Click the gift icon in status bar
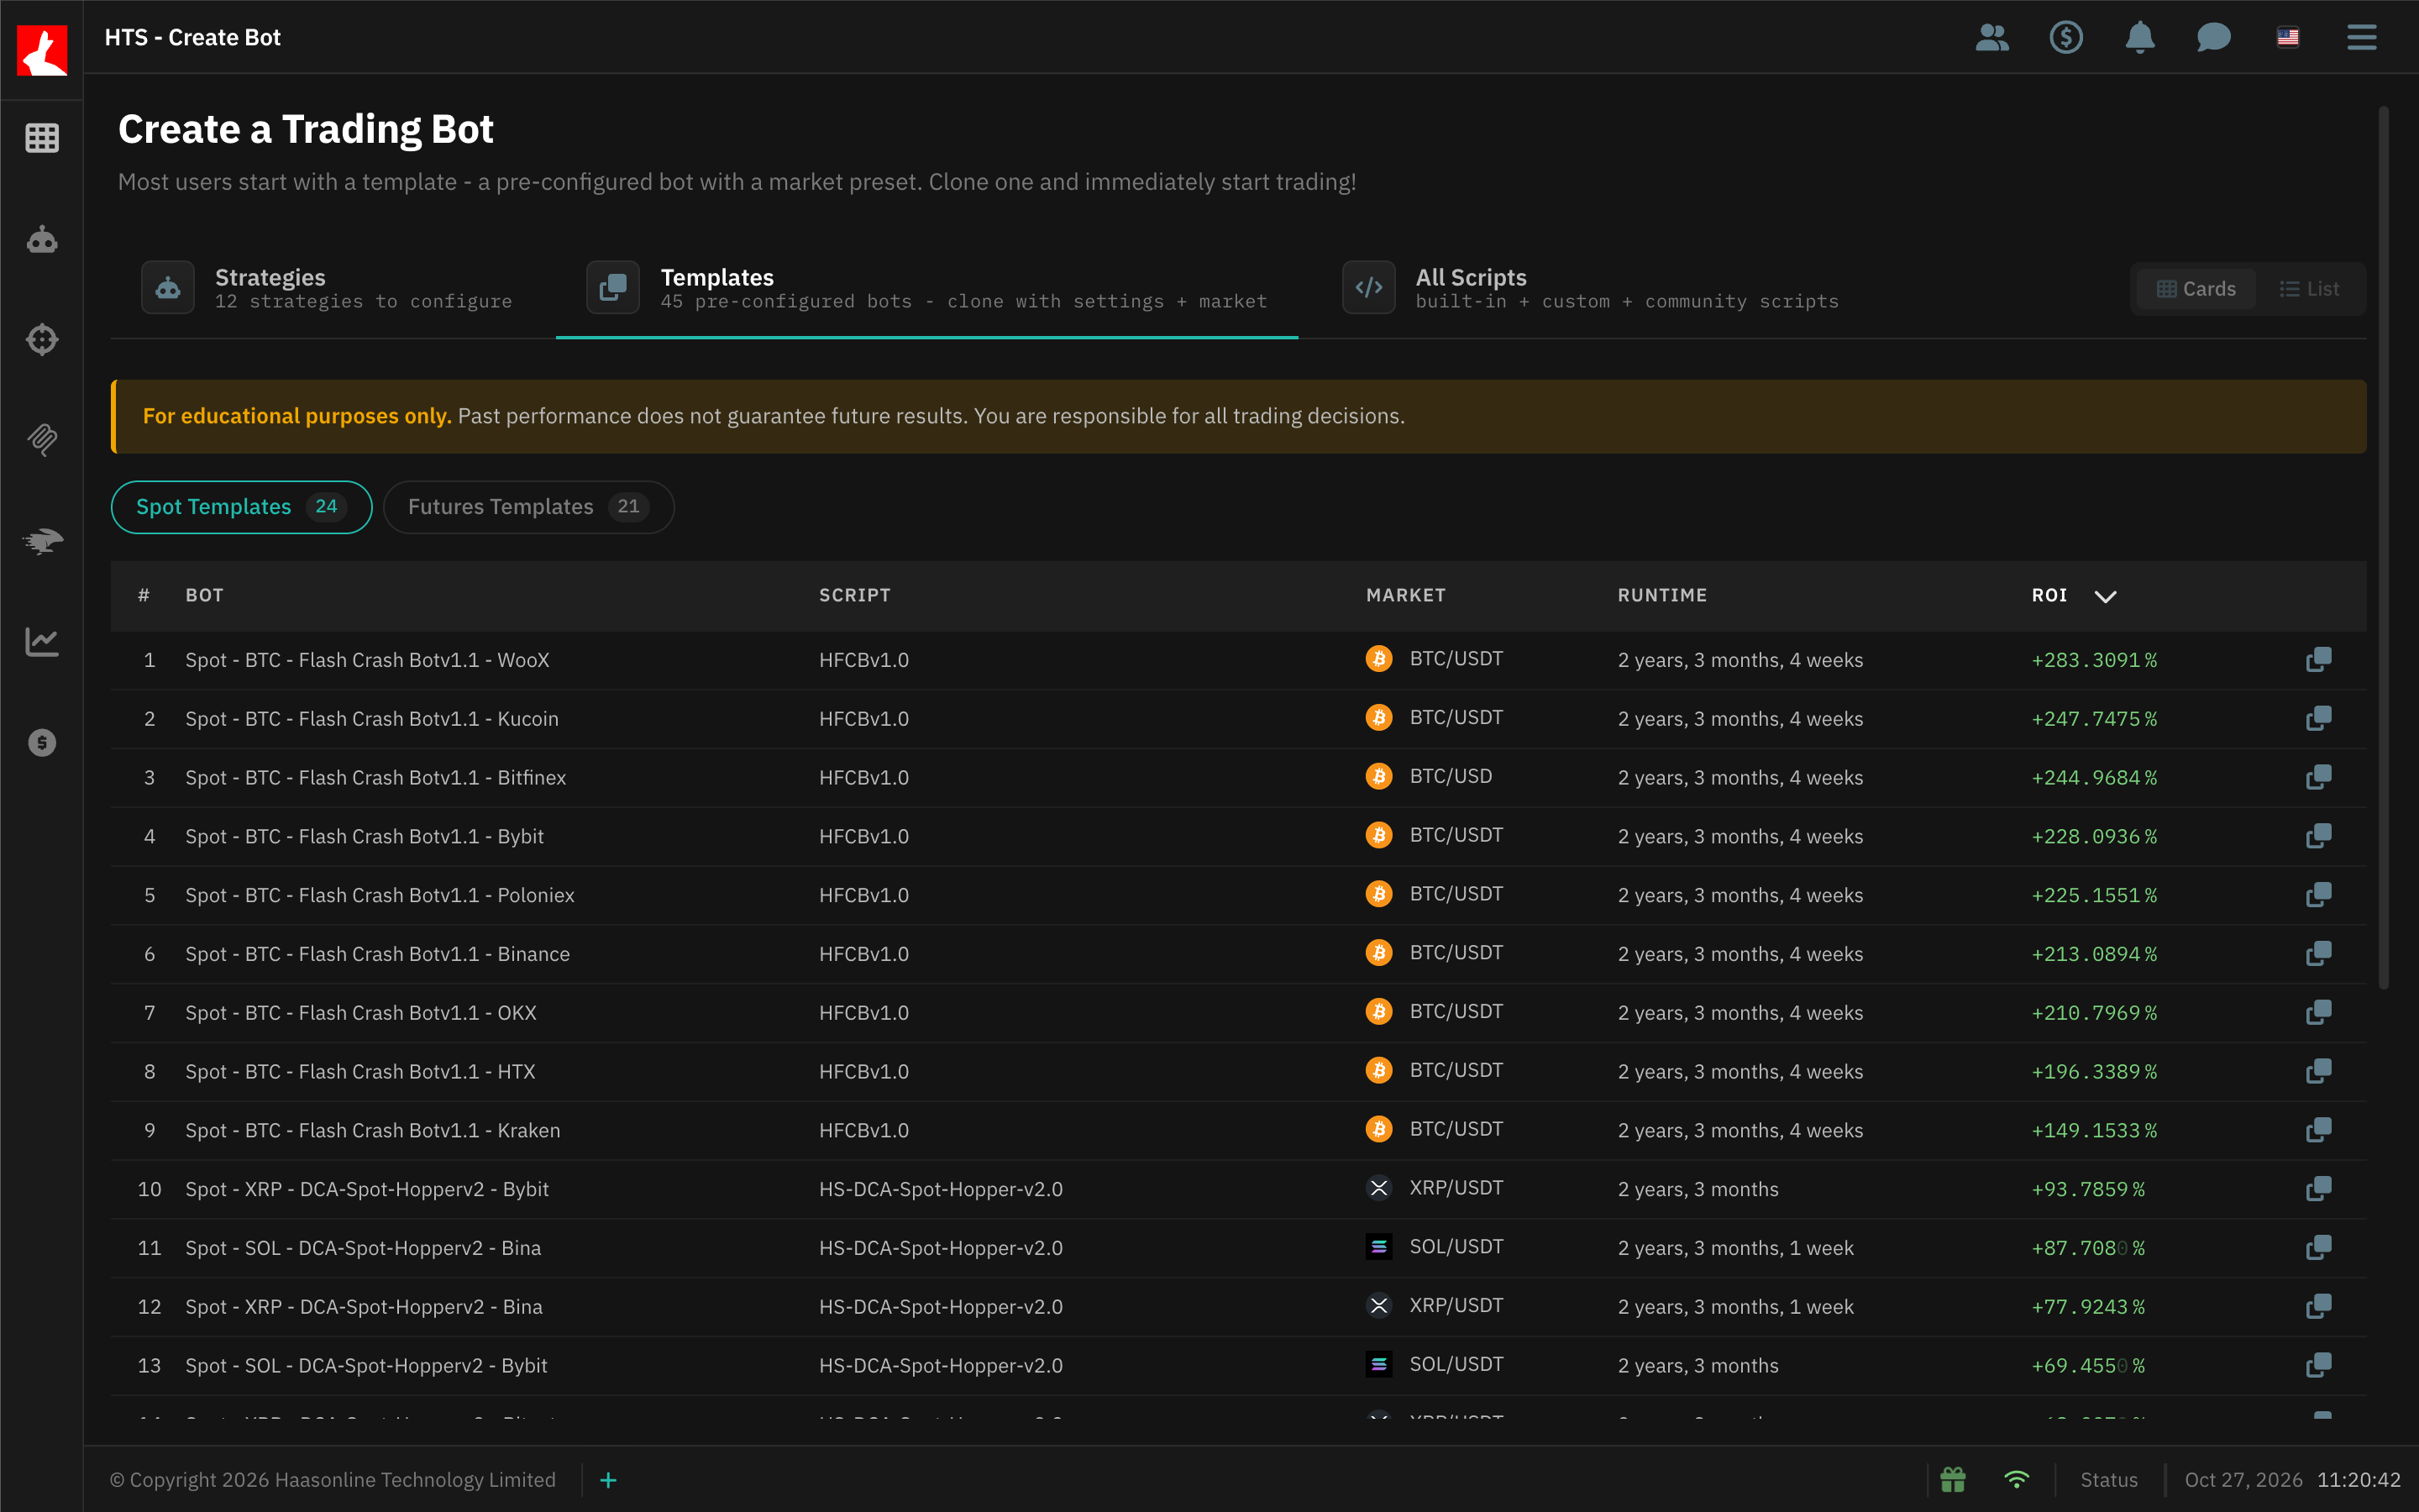2419x1512 pixels. [1953, 1479]
